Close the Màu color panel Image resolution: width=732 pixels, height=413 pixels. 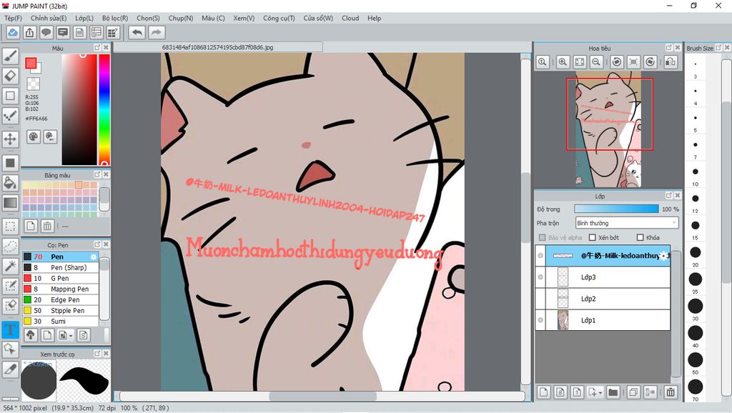tap(106, 48)
